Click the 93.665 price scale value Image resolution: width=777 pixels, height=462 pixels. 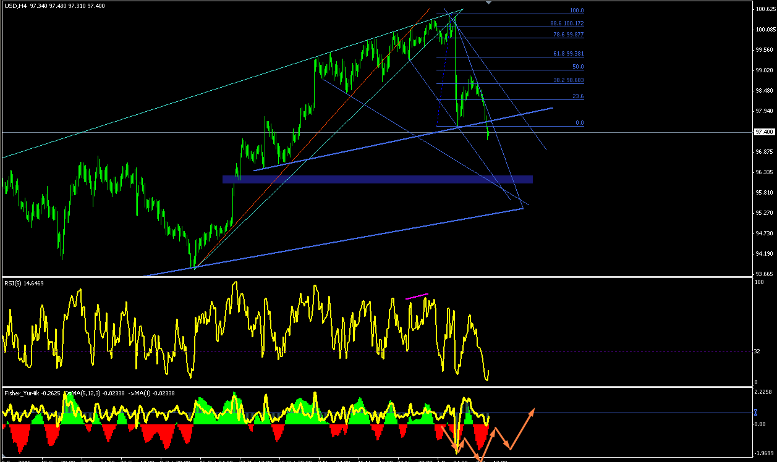764,274
